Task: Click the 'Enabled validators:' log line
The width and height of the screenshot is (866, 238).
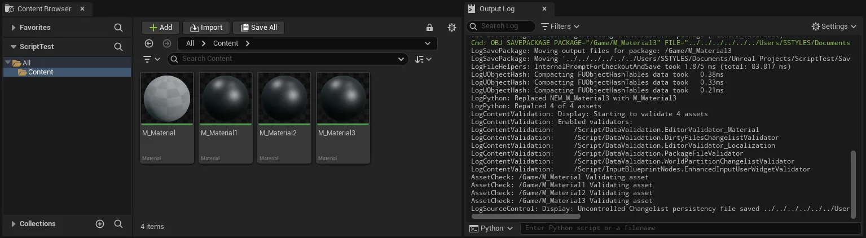Action: [x=552, y=122]
